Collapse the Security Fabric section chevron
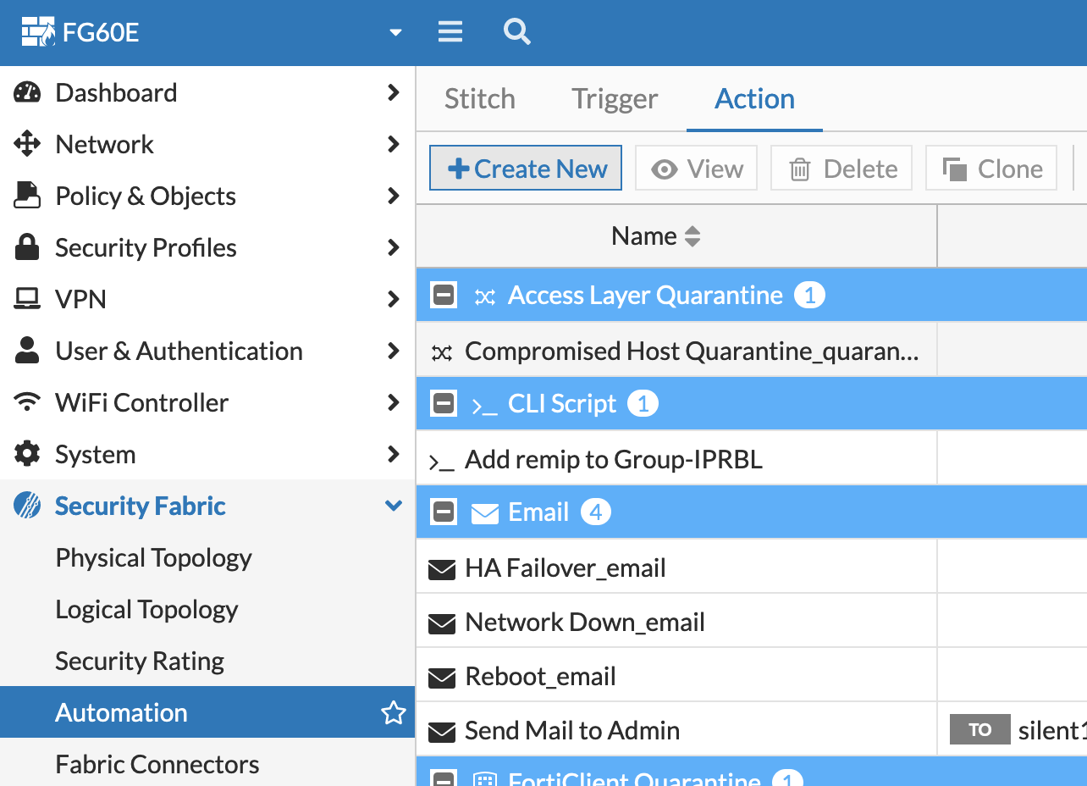 pos(393,506)
